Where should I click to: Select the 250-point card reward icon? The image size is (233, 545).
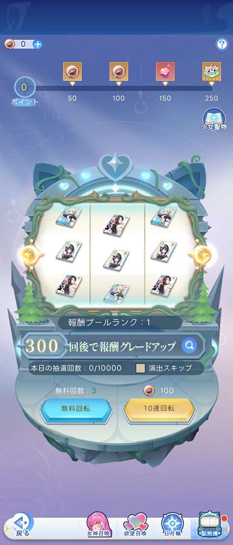(x=211, y=71)
